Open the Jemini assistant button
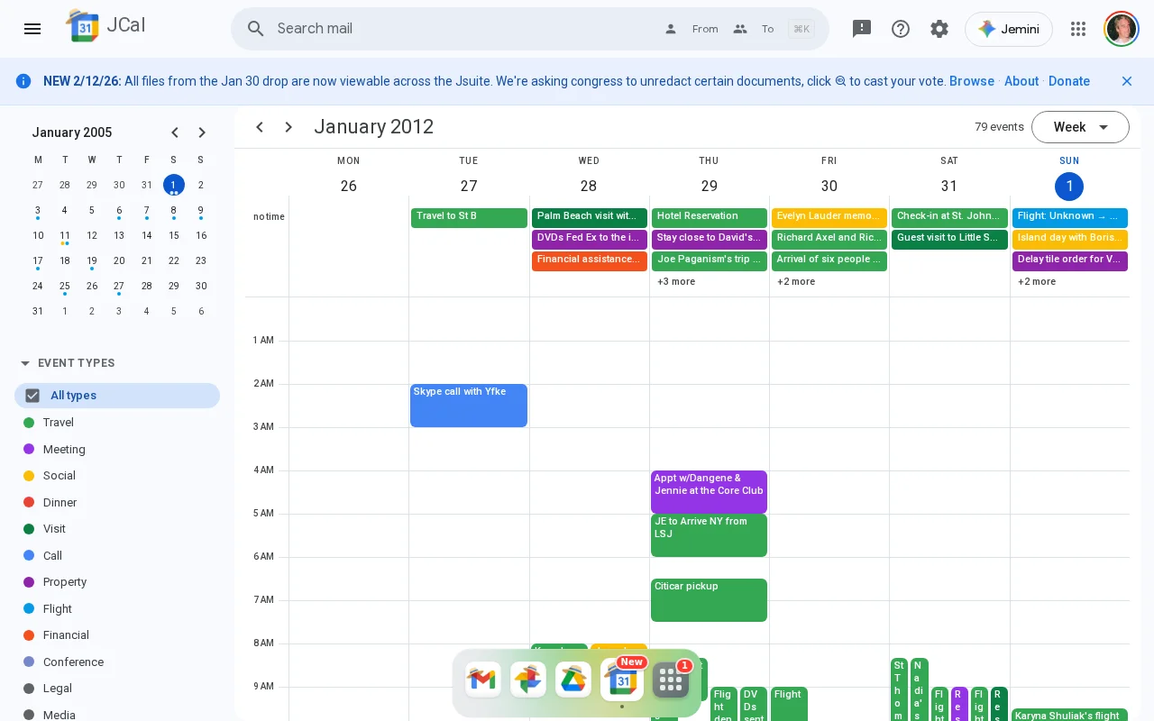This screenshot has width=1154, height=721. [x=1009, y=29]
